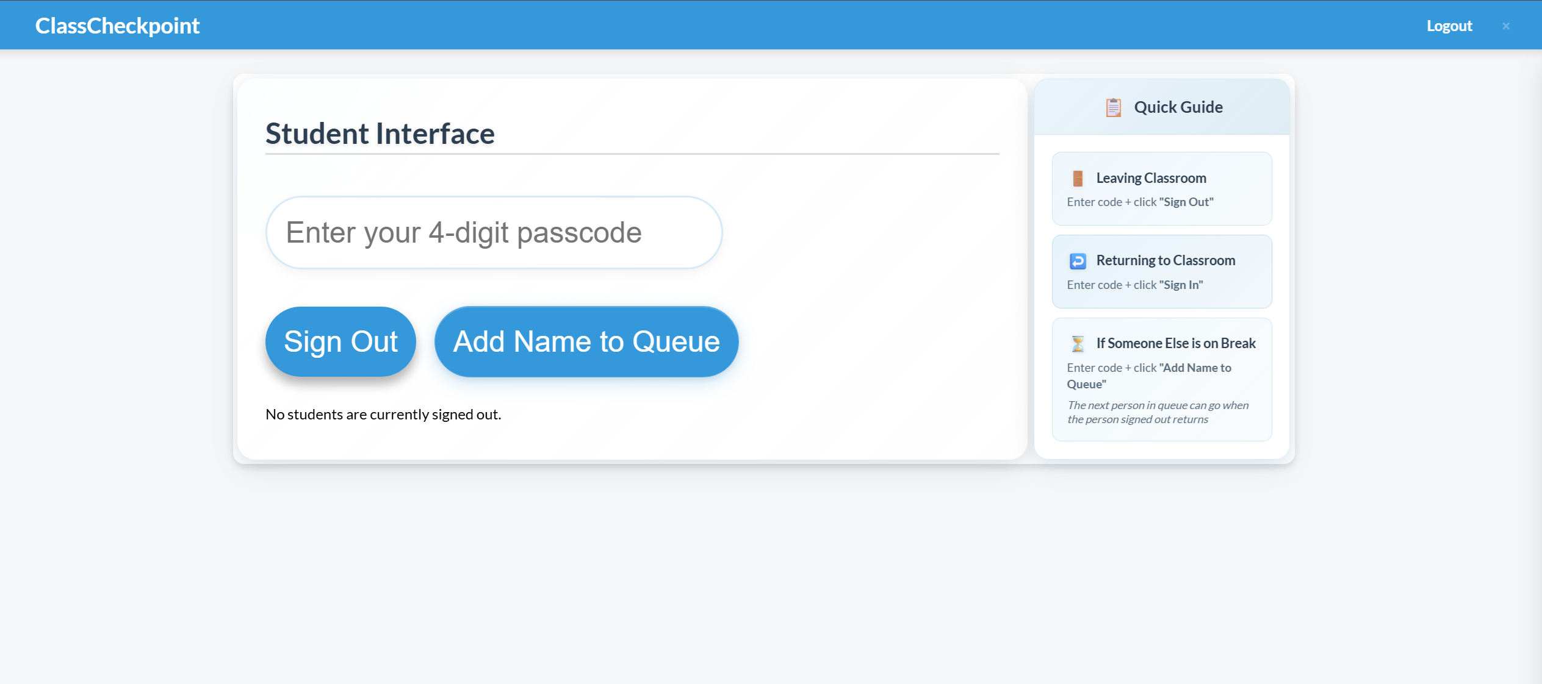
Task: Open the Logout option in the navbar
Action: (1449, 26)
